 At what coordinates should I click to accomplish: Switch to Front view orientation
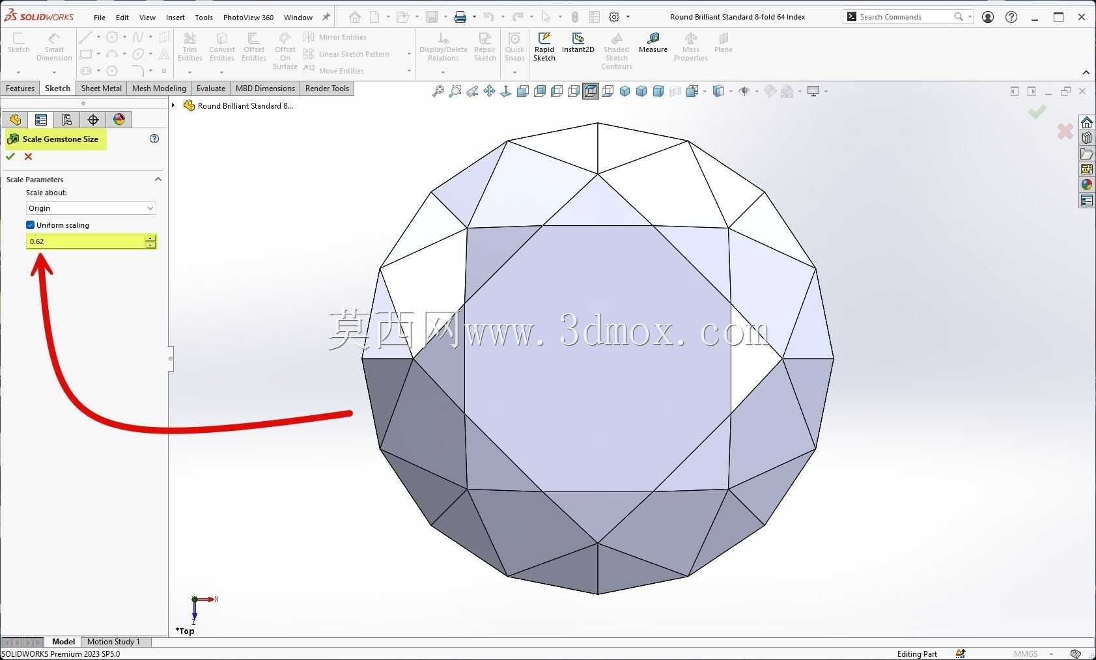pyautogui.click(x=523, y=91)
